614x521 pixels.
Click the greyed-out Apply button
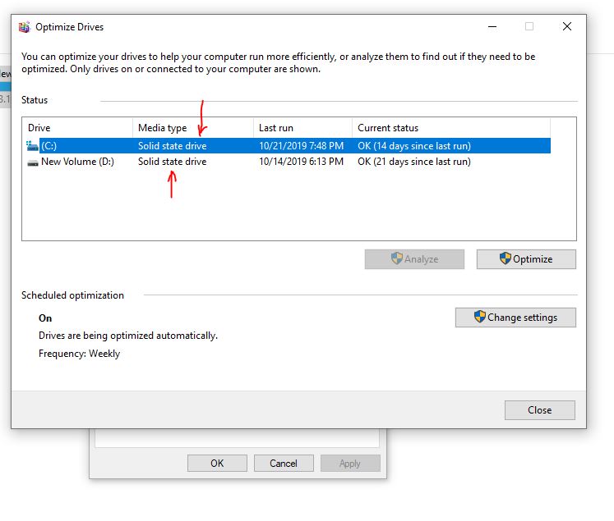(350, 463)
